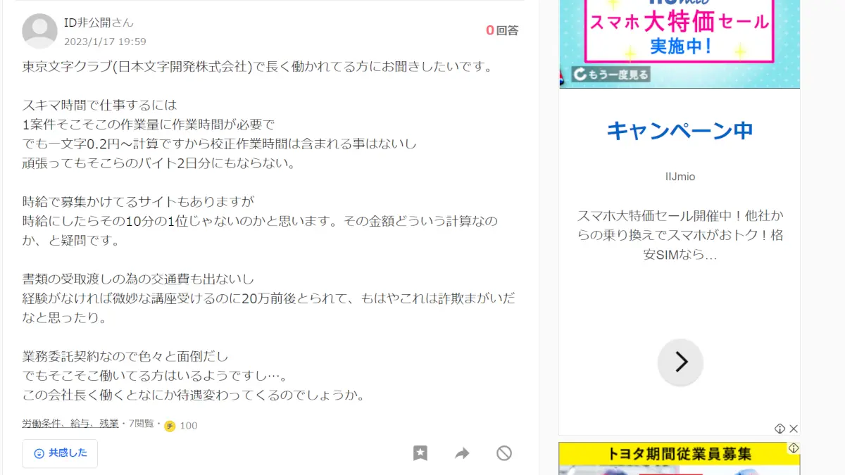Click the 0回答 answer count
This screenshot has width=845, height=475.
502,30
